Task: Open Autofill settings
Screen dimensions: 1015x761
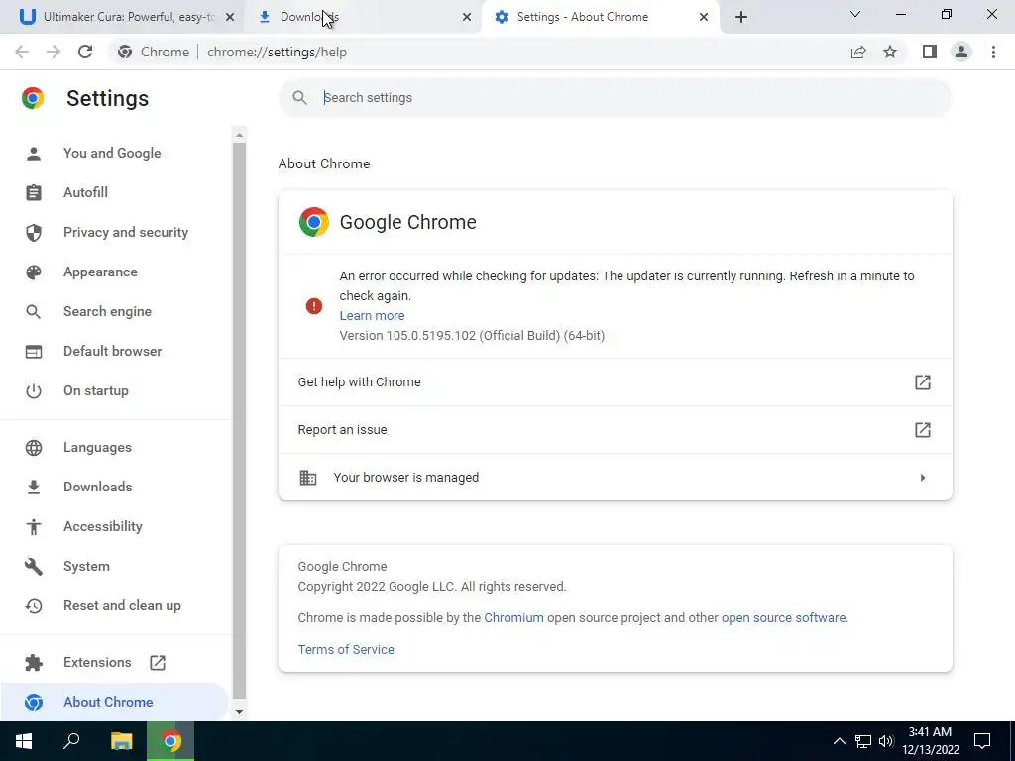Action: 85,192
